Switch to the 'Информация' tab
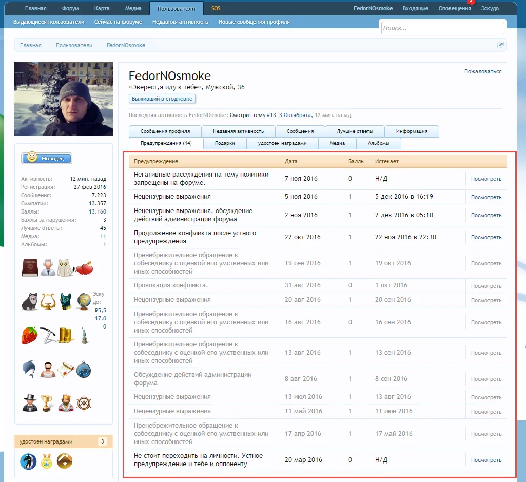526x482 pixels. [412, 131]
